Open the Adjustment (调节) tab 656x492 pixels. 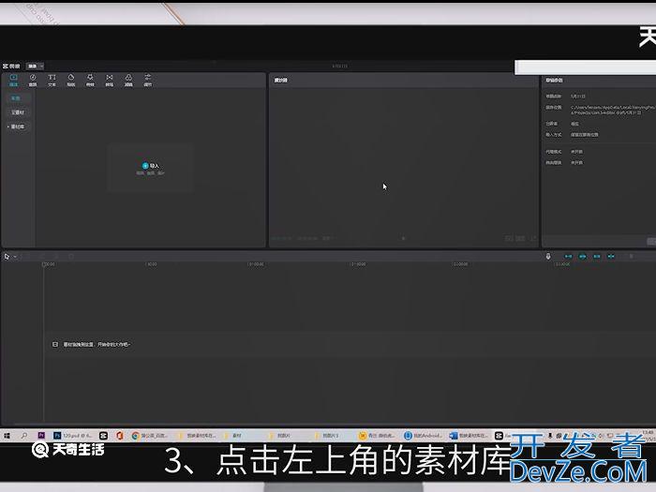point(148,80)
